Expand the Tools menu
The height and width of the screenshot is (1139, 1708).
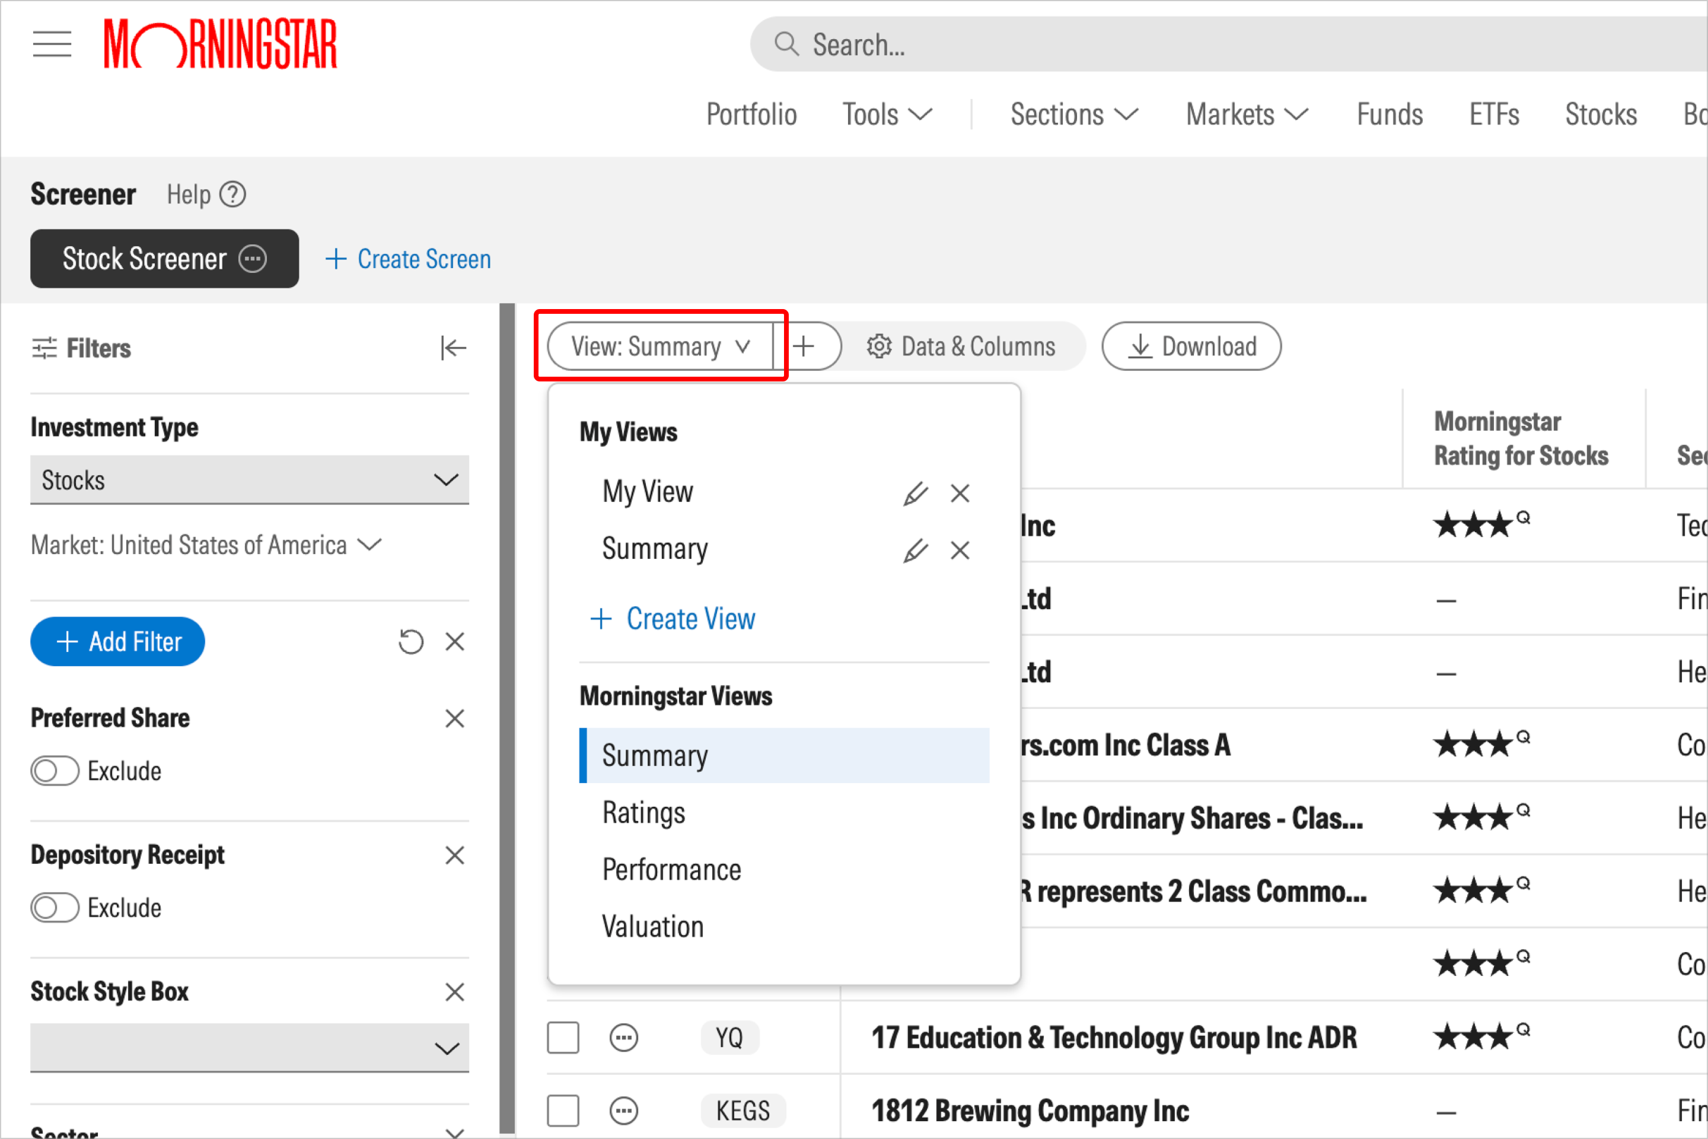[x=887, y=114]
